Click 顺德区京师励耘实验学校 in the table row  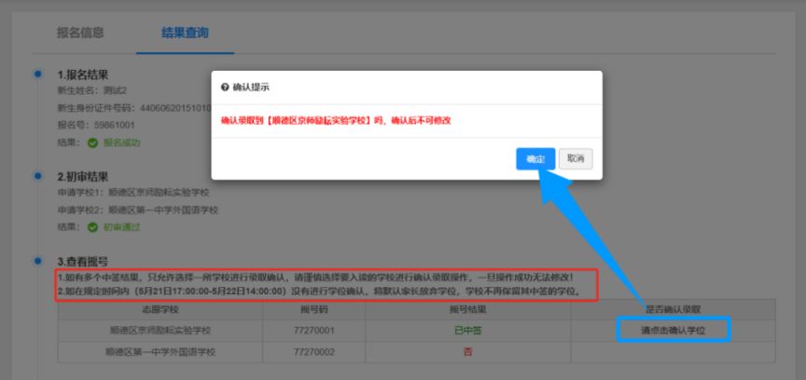pyautogui.click(x=160, y=331)
